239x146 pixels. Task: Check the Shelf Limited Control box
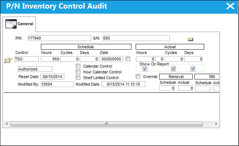(x=78, y=77)
